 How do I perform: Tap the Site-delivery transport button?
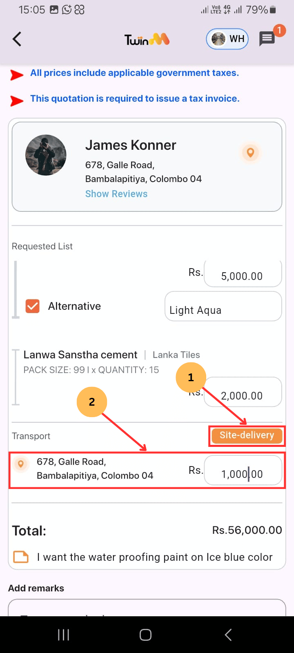[x=247, y=435]
